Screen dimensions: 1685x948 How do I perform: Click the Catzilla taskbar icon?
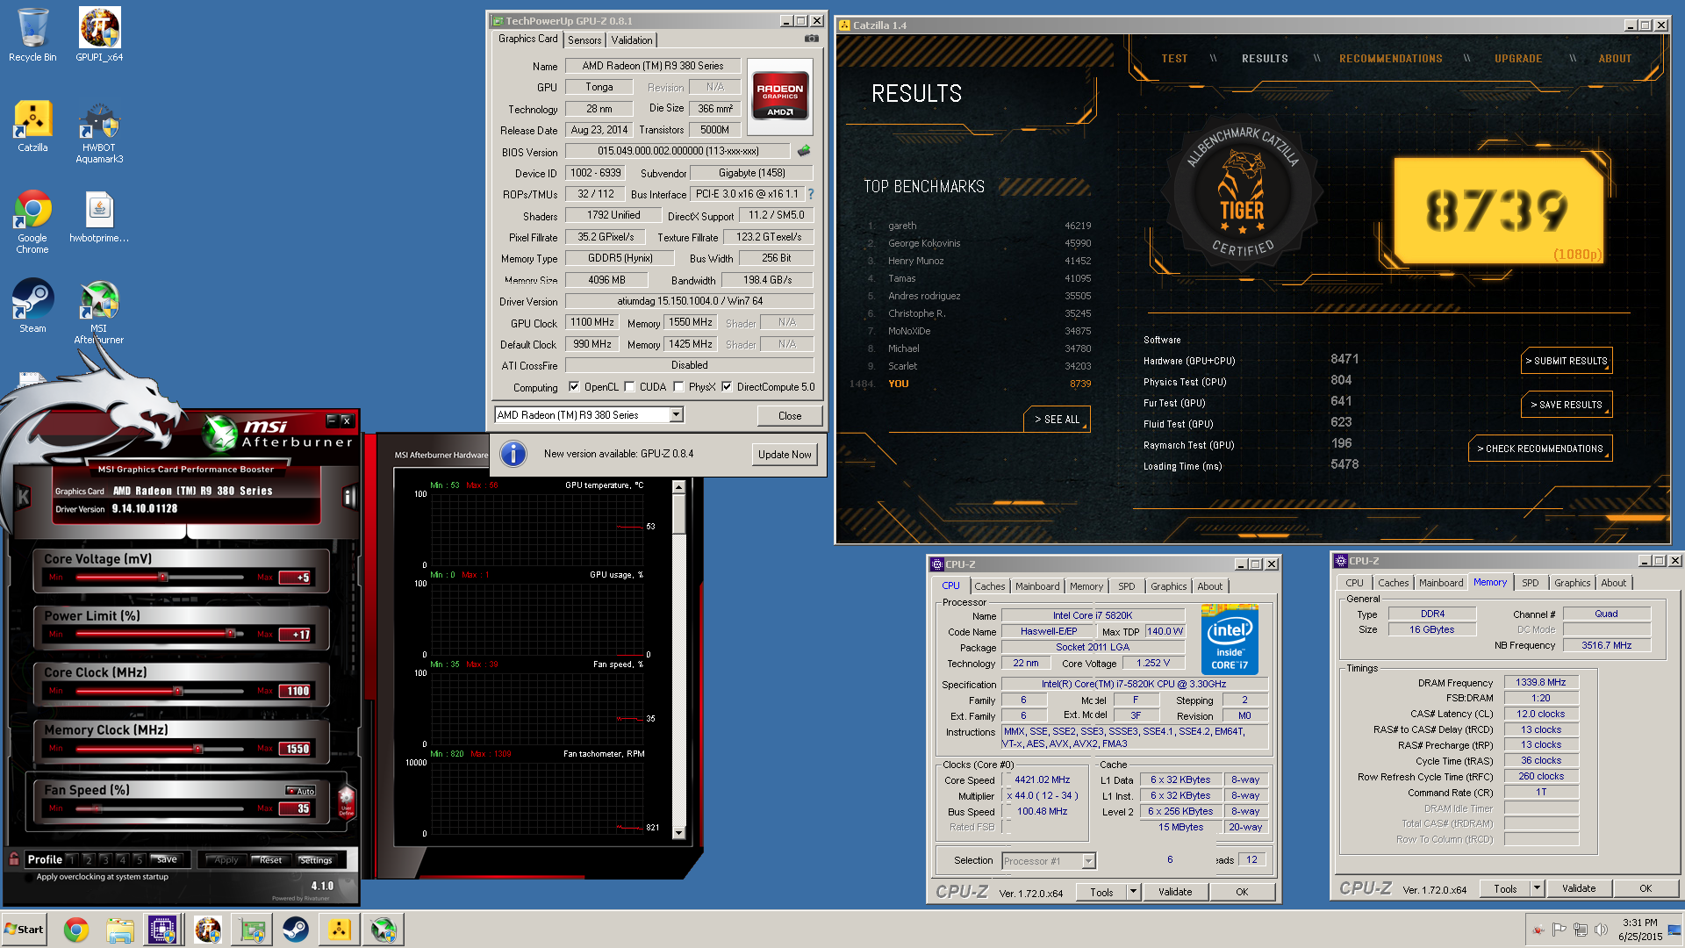340,930
